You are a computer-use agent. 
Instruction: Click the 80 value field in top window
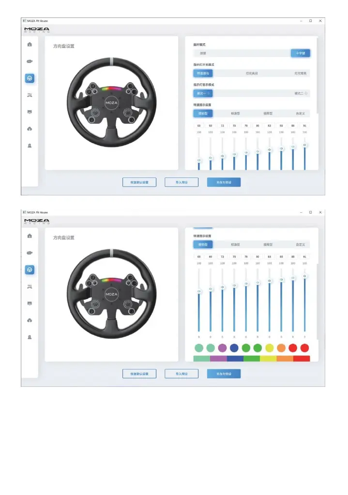[257, 126]
